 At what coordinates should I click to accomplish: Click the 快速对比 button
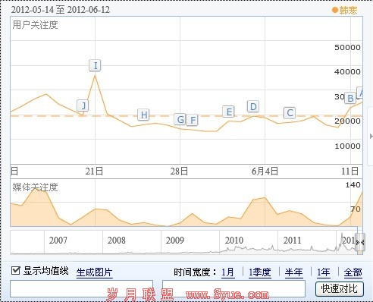[340, 289]
